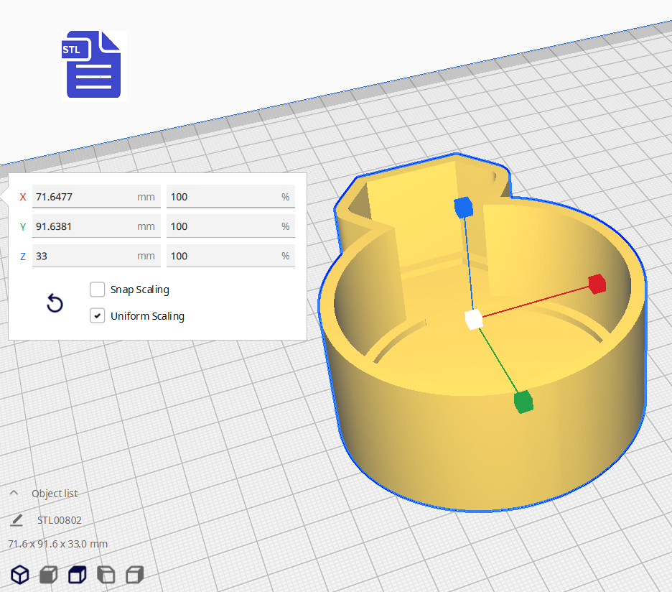Screen dimensions: 672x592
Task: Click the green Y-axis scale handle
Action: pyautogui.click(x=523, y=402)
